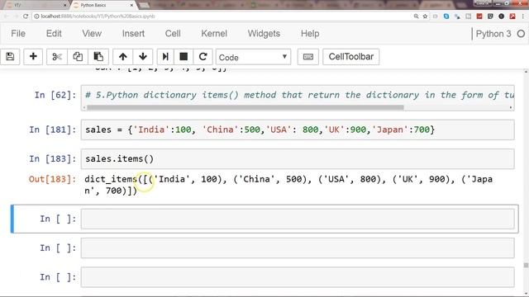This screenshot has width=529, height=297.
Task: Open the Widgets menu
Action: pos(264,34)
